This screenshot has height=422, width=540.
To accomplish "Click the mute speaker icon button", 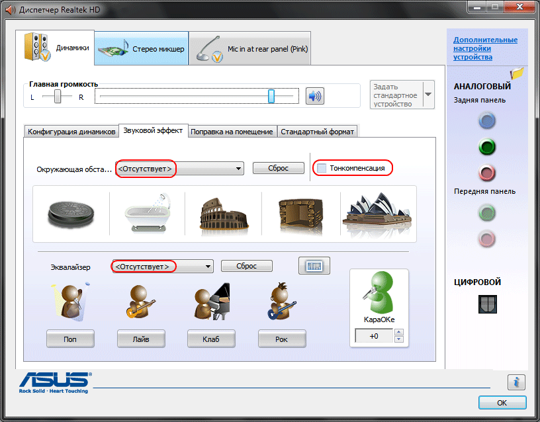I will click(x=315, y=97).
